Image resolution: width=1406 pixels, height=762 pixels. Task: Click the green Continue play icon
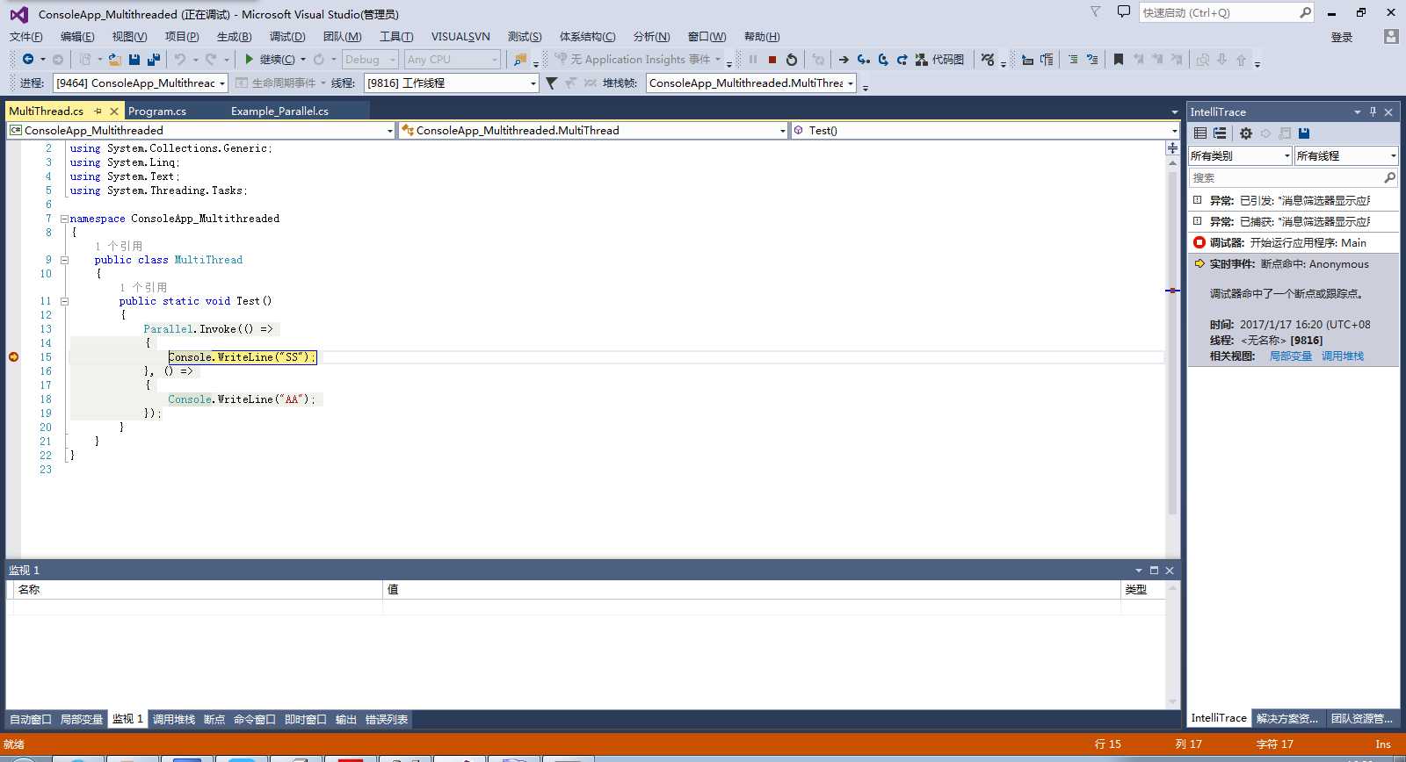[250, 60]
